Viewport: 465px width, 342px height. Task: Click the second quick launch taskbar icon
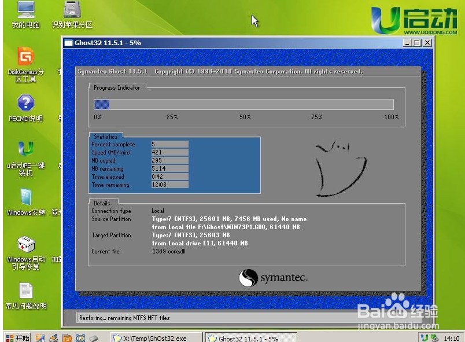click(x=54, y=338)
